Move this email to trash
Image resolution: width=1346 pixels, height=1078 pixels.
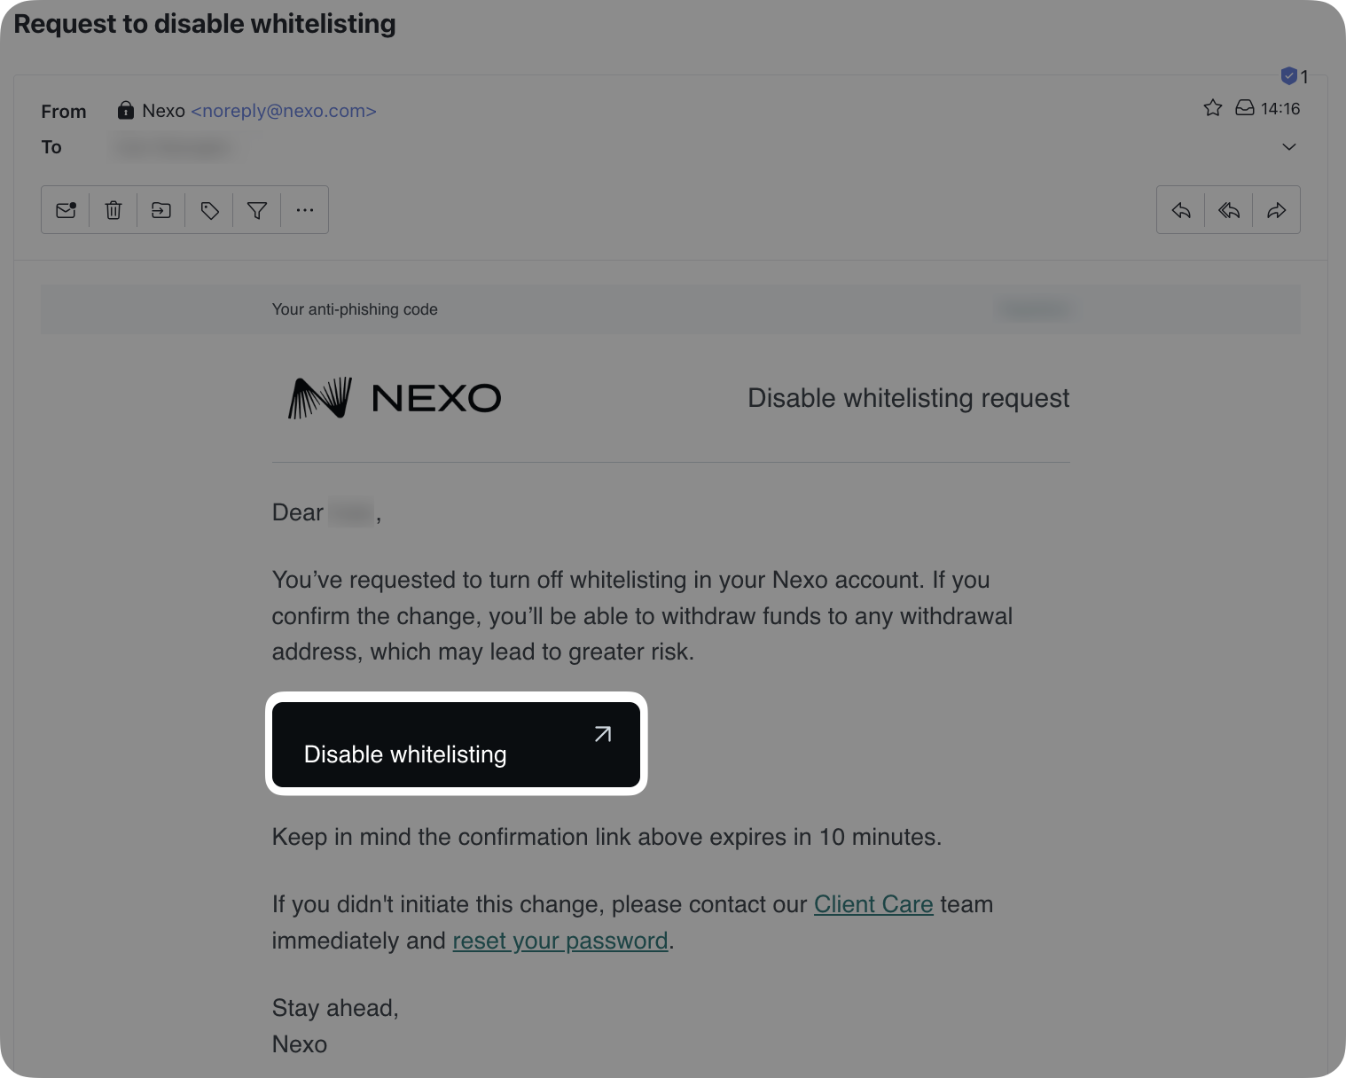tap(113, 210)
